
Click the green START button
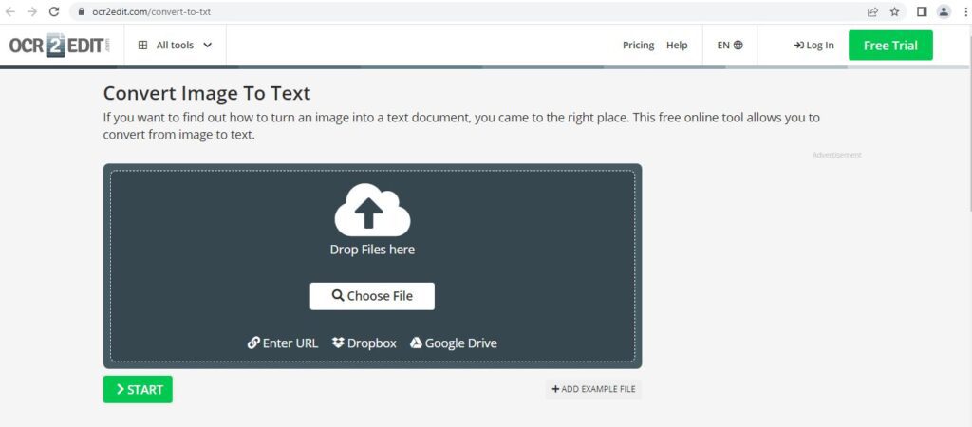coord(138,389)
